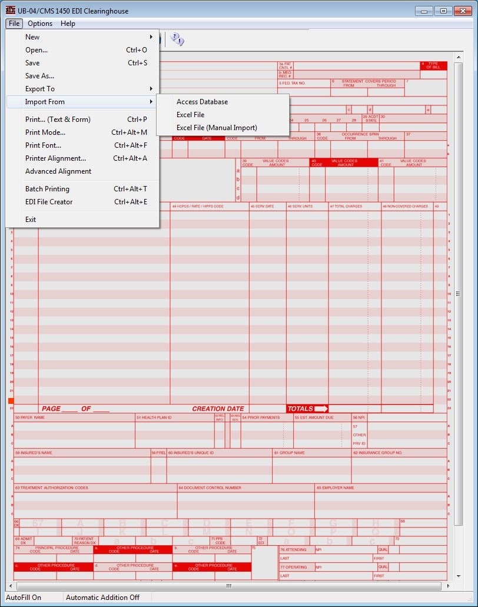
Task: Open Print Mode... settings
Action: coord(82,132)
